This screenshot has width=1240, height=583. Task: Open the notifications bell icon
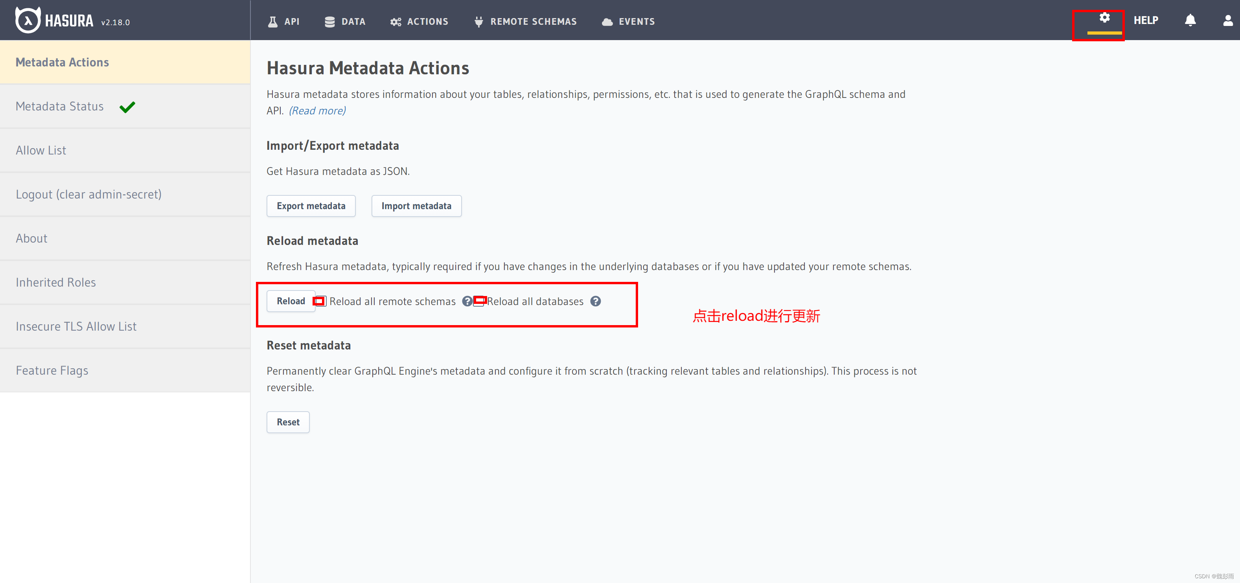[x=1190, y=20]
